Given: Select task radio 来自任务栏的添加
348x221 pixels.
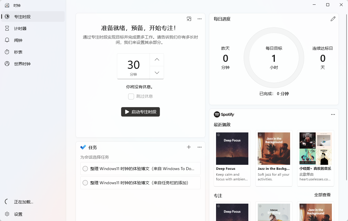Looking at the screenshot, I should [x=85, y=183].
